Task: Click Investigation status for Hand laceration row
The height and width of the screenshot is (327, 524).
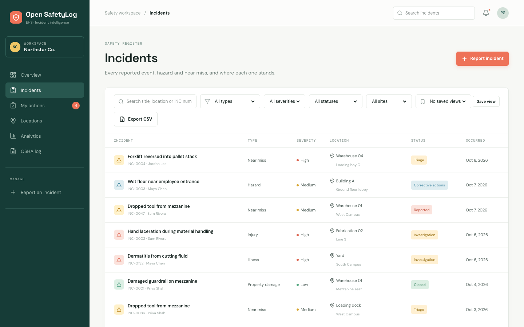Action: (x=425, y=235)
